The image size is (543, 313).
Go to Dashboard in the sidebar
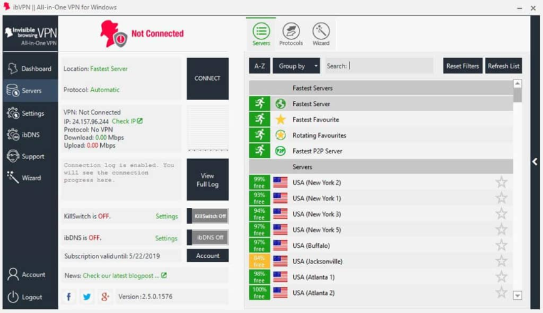tap(30, 69)
